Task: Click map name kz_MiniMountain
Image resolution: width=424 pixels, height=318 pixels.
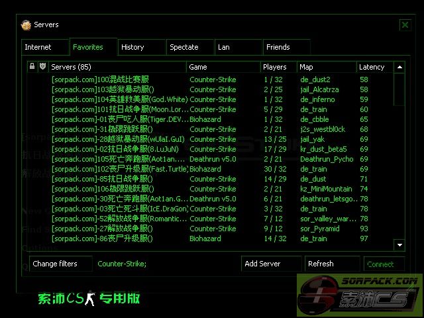Action: [326, 189]
